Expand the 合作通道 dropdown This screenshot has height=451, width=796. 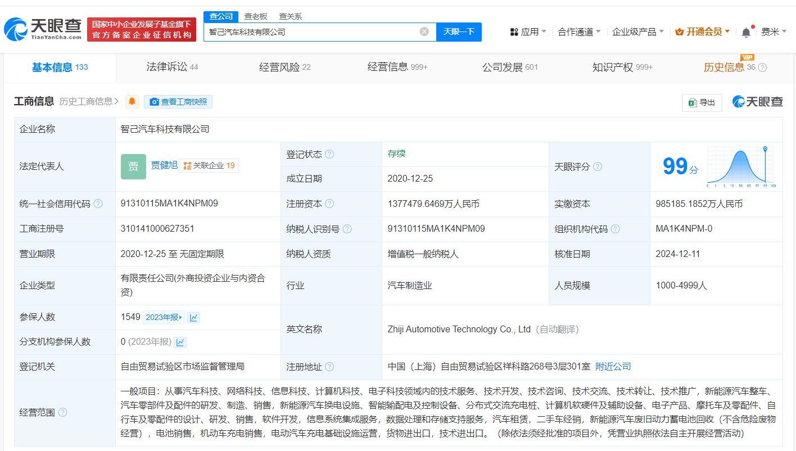pyautogui.click(x=579, y=32)
